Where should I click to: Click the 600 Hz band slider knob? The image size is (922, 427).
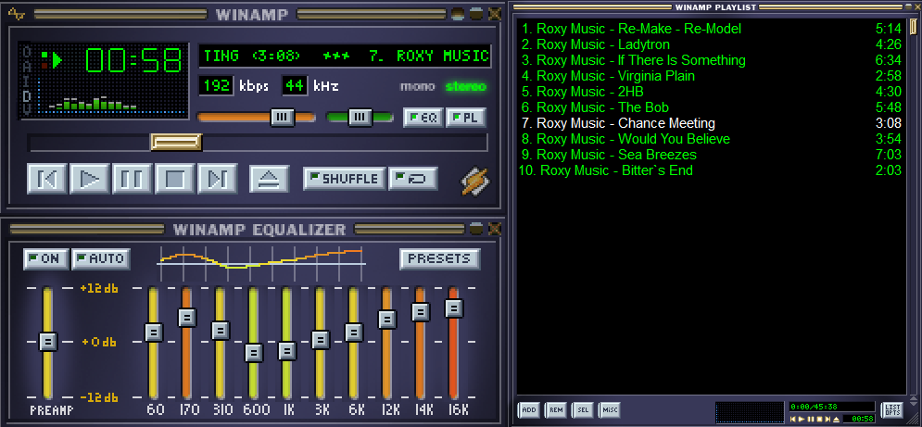253,353
